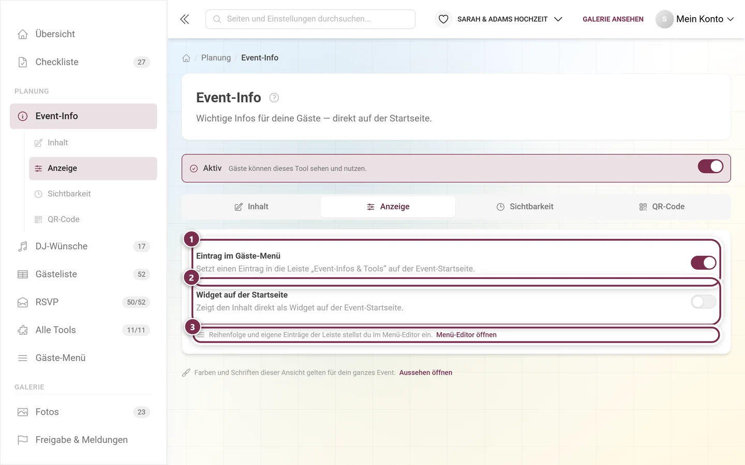Click the brush icon beside the appearance note

tap(186, 373)
